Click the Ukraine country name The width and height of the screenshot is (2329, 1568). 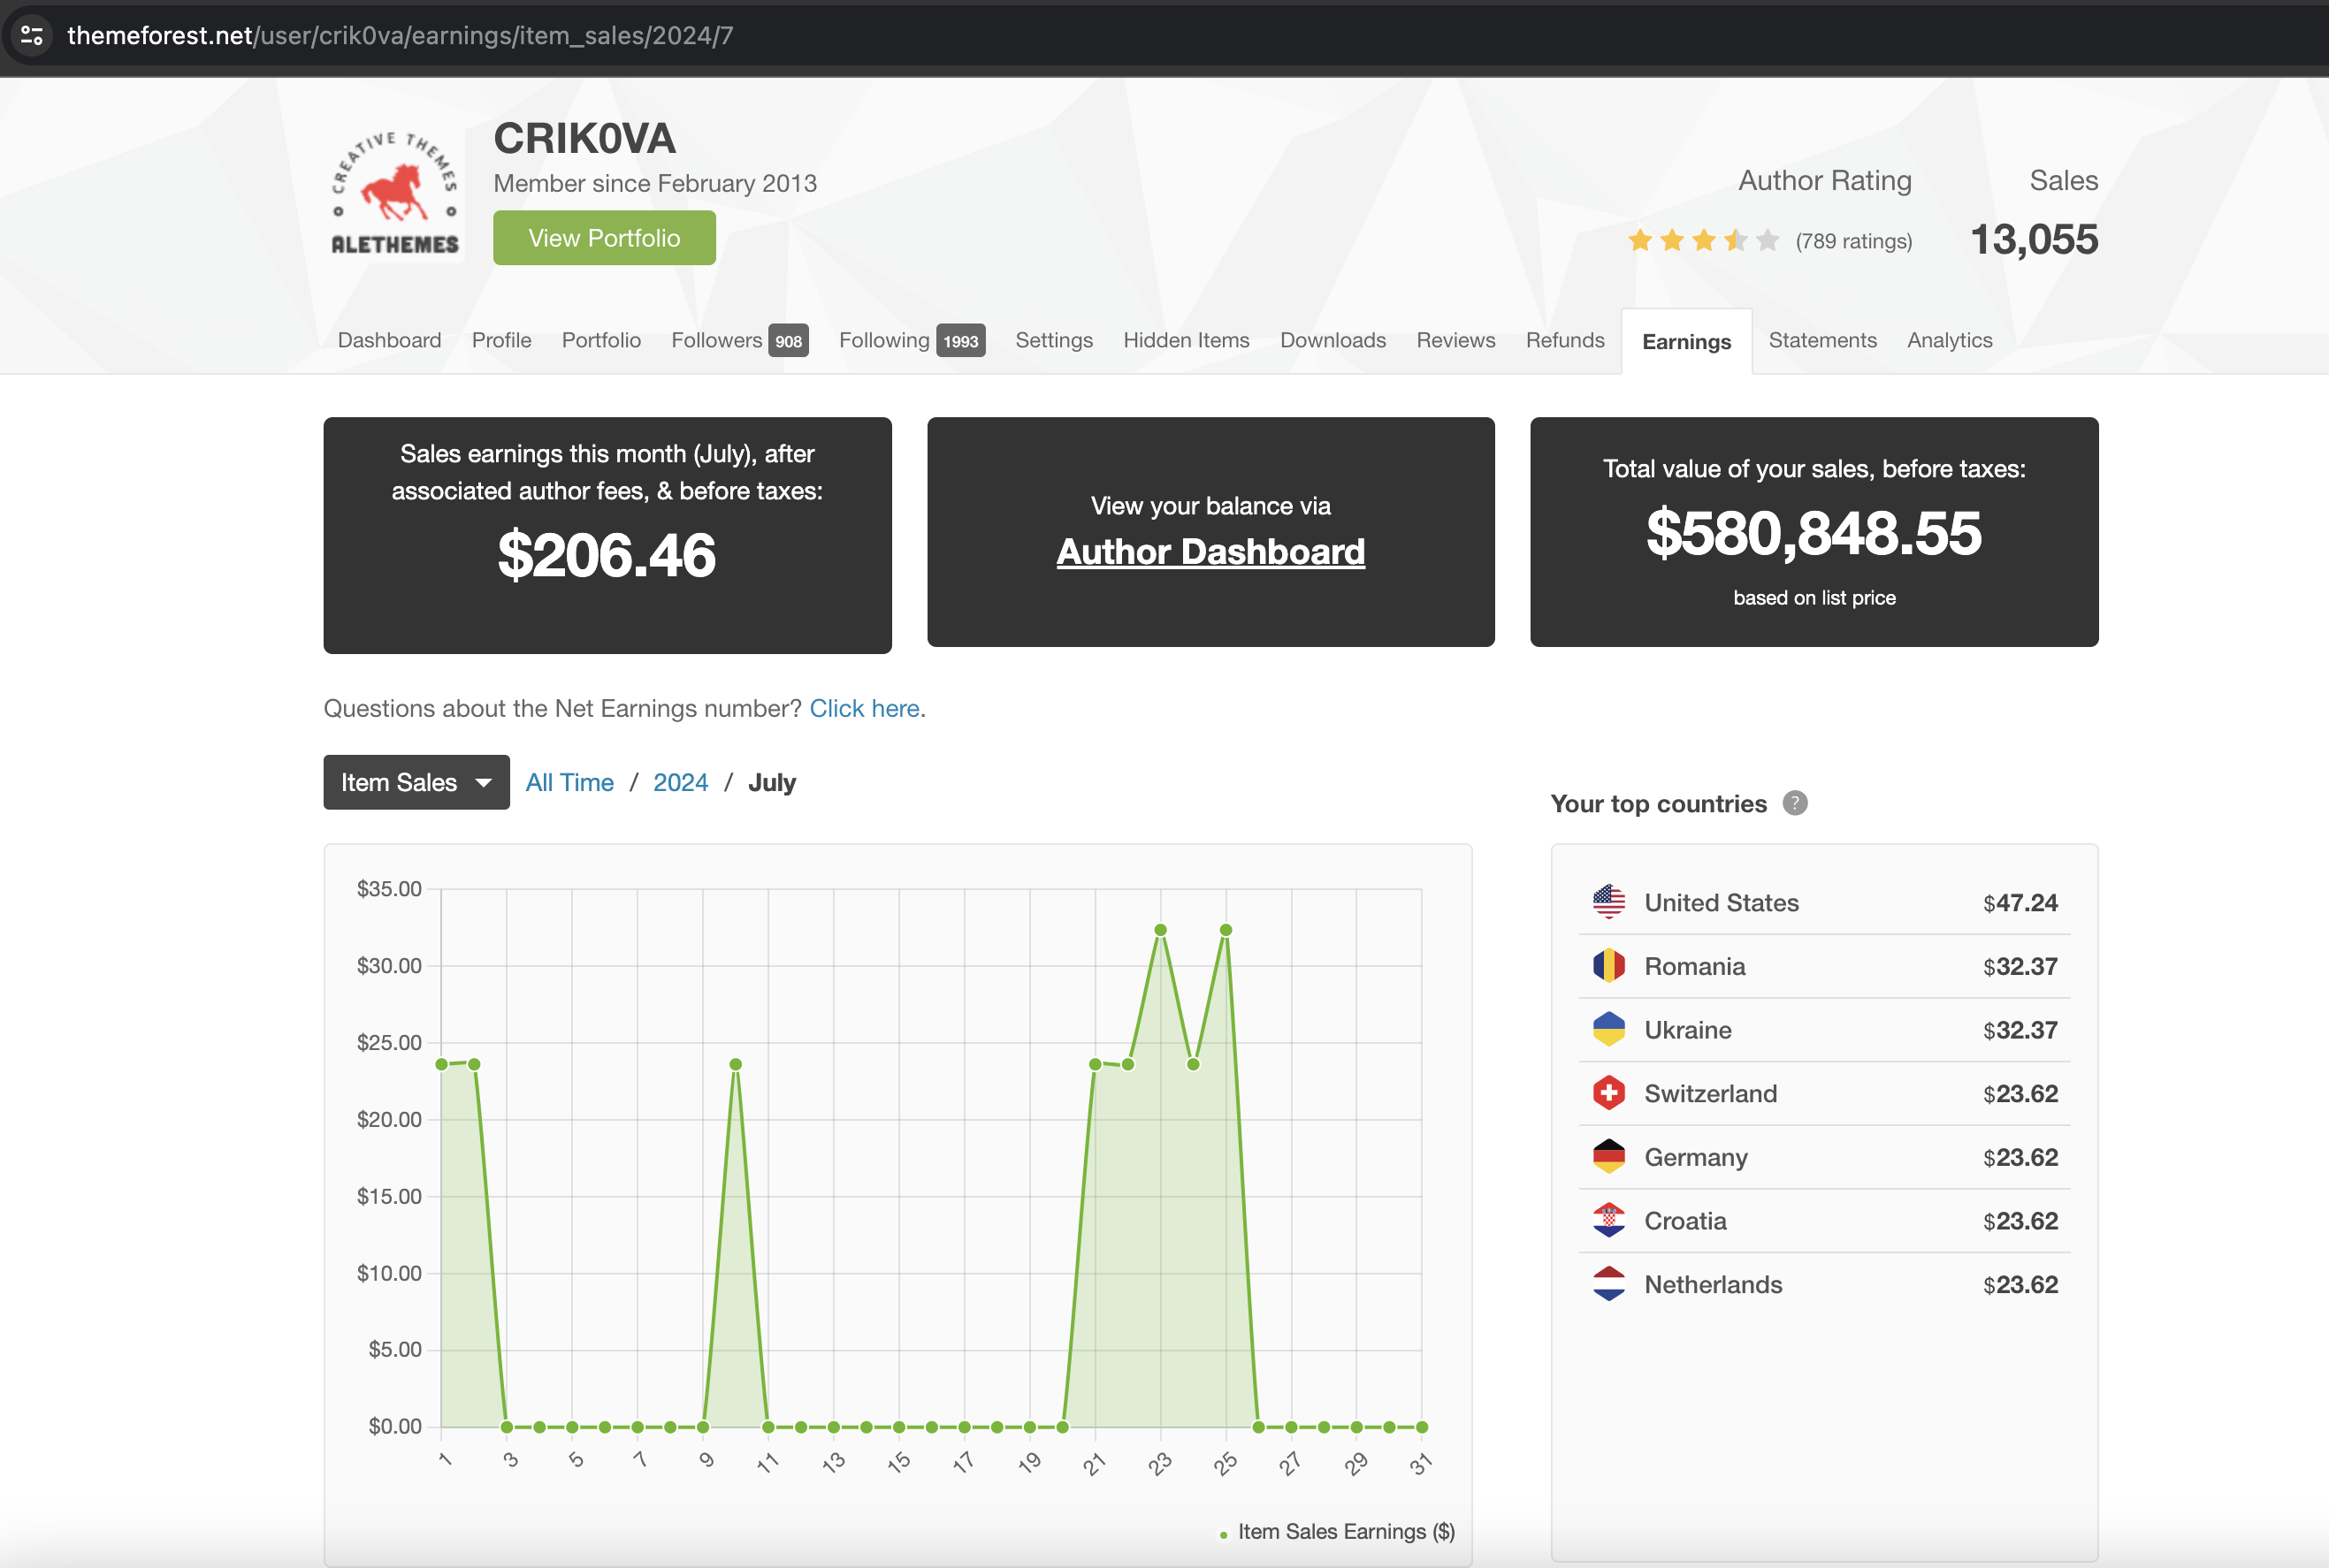[1688, 1030]
